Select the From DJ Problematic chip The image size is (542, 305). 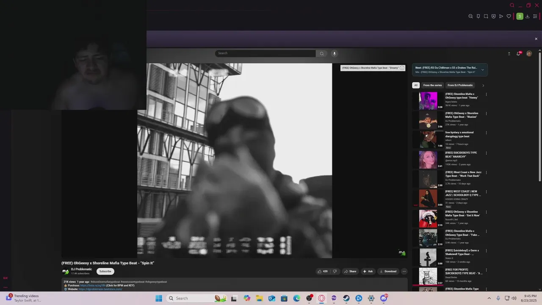point(460,85)
